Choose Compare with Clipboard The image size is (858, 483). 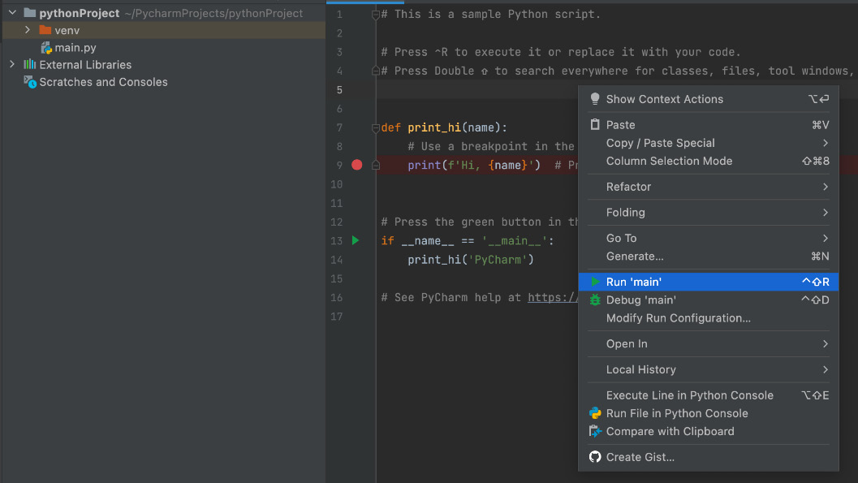click(709, 431)
